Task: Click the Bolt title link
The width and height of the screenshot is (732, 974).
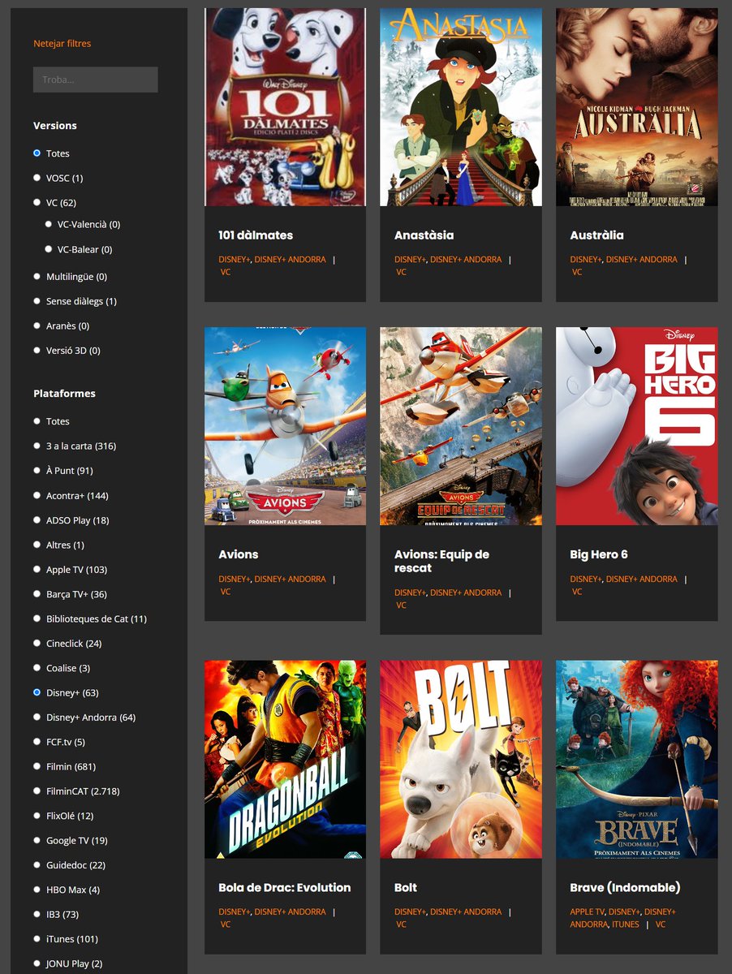Action: pos(406,888)
